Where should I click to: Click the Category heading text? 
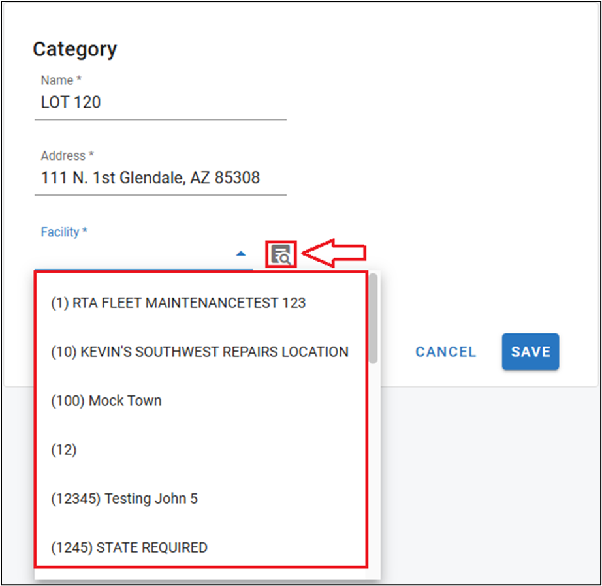coord(74,49)
